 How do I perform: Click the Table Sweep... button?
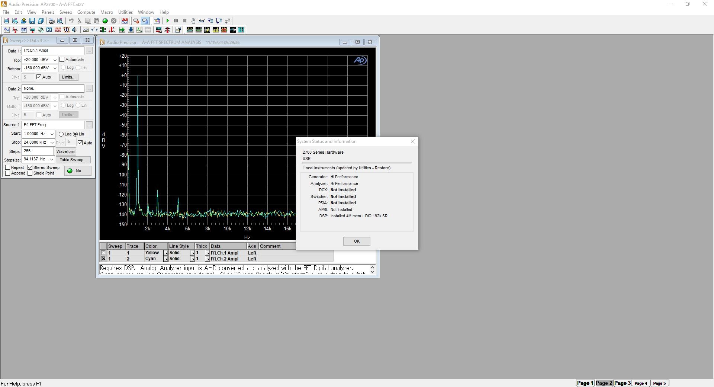pyautogui.click(x=73, y=160)
